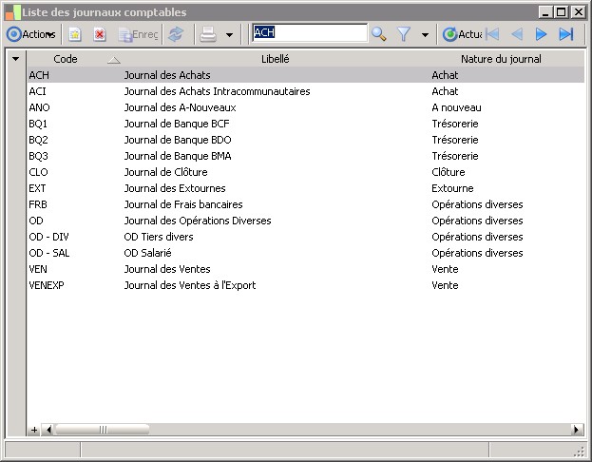Select the BQ1 row code

click(x=38, y=124)
